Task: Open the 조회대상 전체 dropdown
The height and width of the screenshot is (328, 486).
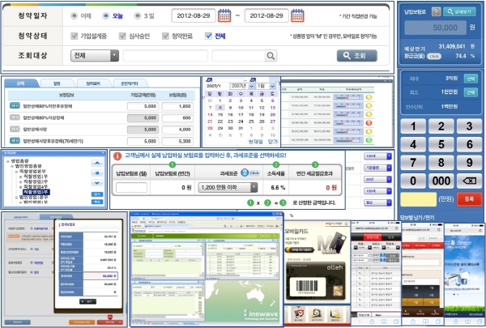Action: click(96, 56)
